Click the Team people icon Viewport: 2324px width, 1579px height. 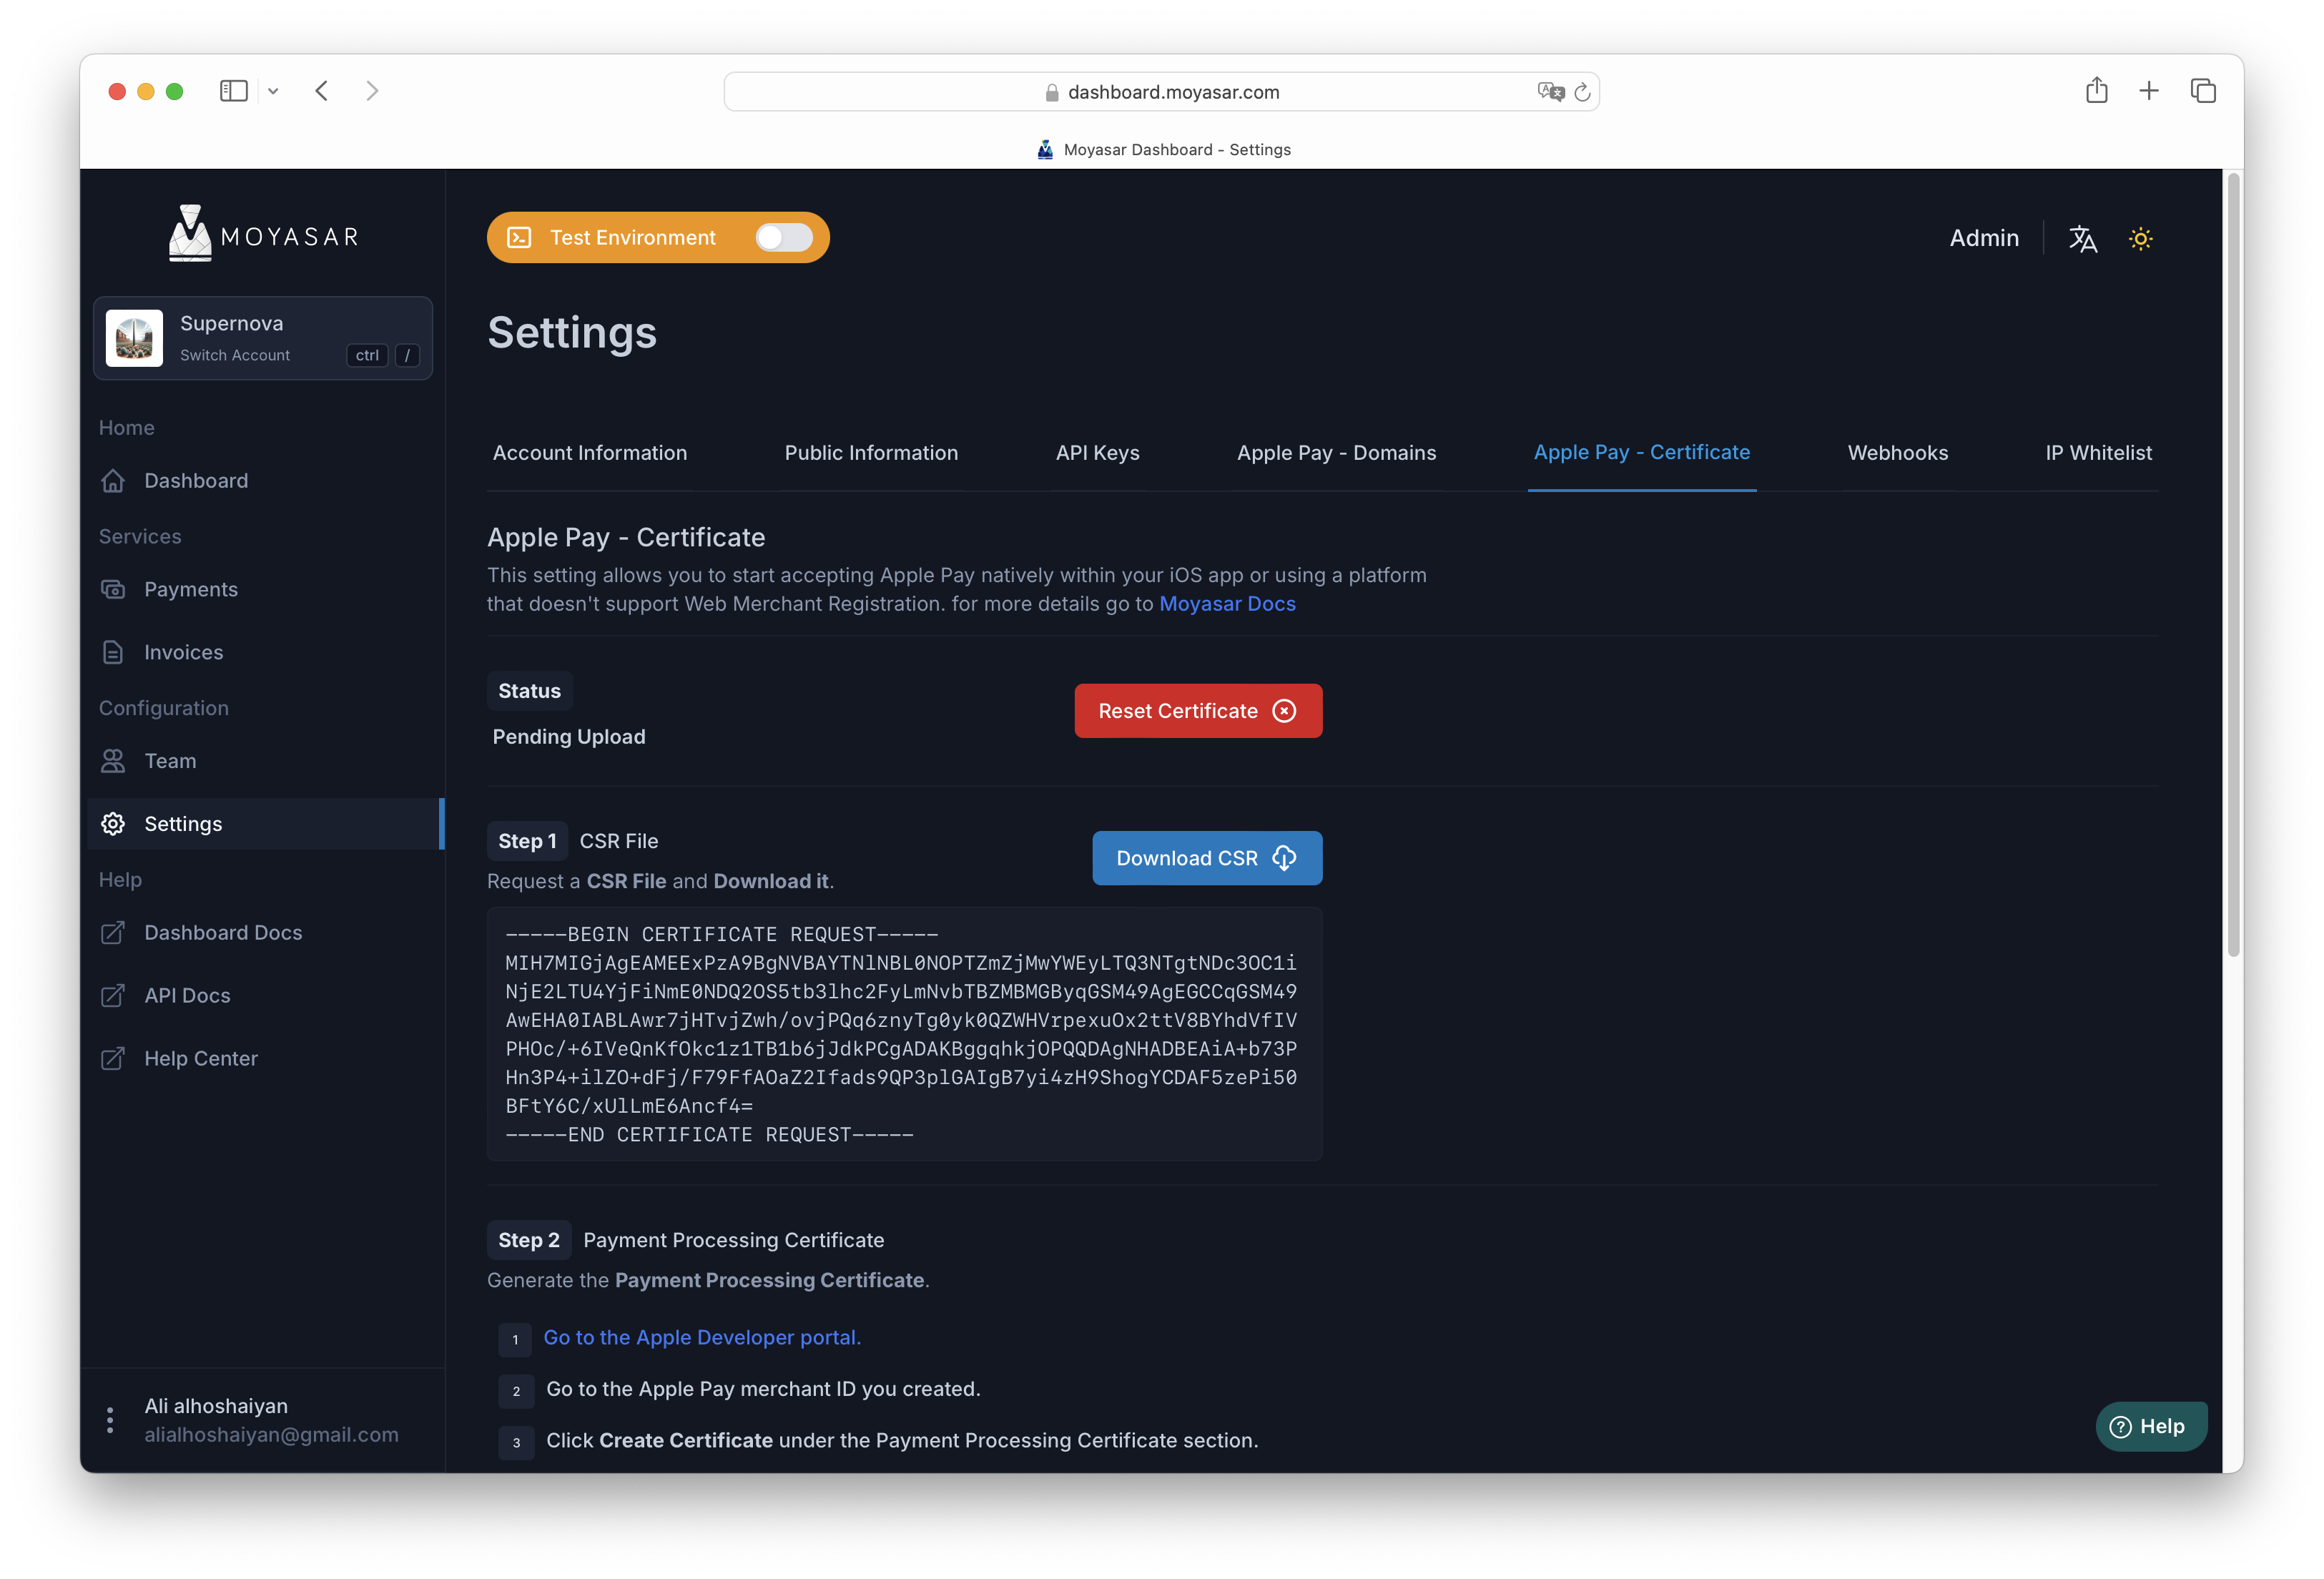[113, 760]
